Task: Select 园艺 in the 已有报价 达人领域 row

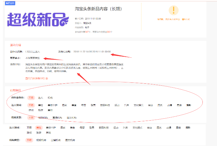Action: 160,105
